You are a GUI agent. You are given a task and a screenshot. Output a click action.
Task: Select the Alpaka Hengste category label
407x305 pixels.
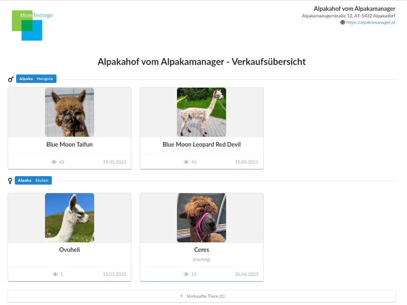click(x=36, y=79)
